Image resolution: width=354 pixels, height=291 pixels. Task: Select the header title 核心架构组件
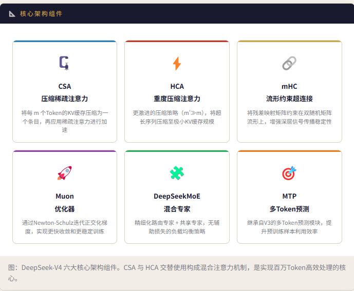click(x=41, y=14)
